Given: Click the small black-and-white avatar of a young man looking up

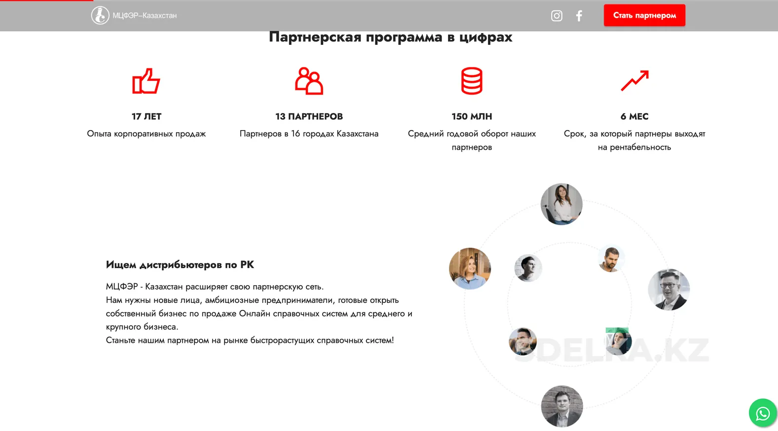Looking at the screenshot, I should (x=528, y=268).
